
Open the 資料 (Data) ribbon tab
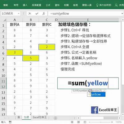click(57, 5)
